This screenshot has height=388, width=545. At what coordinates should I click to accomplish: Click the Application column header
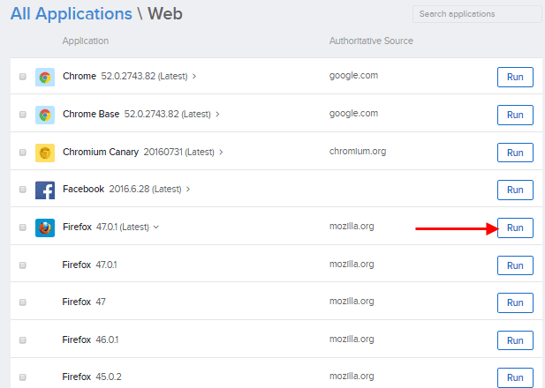click(86, 41)
